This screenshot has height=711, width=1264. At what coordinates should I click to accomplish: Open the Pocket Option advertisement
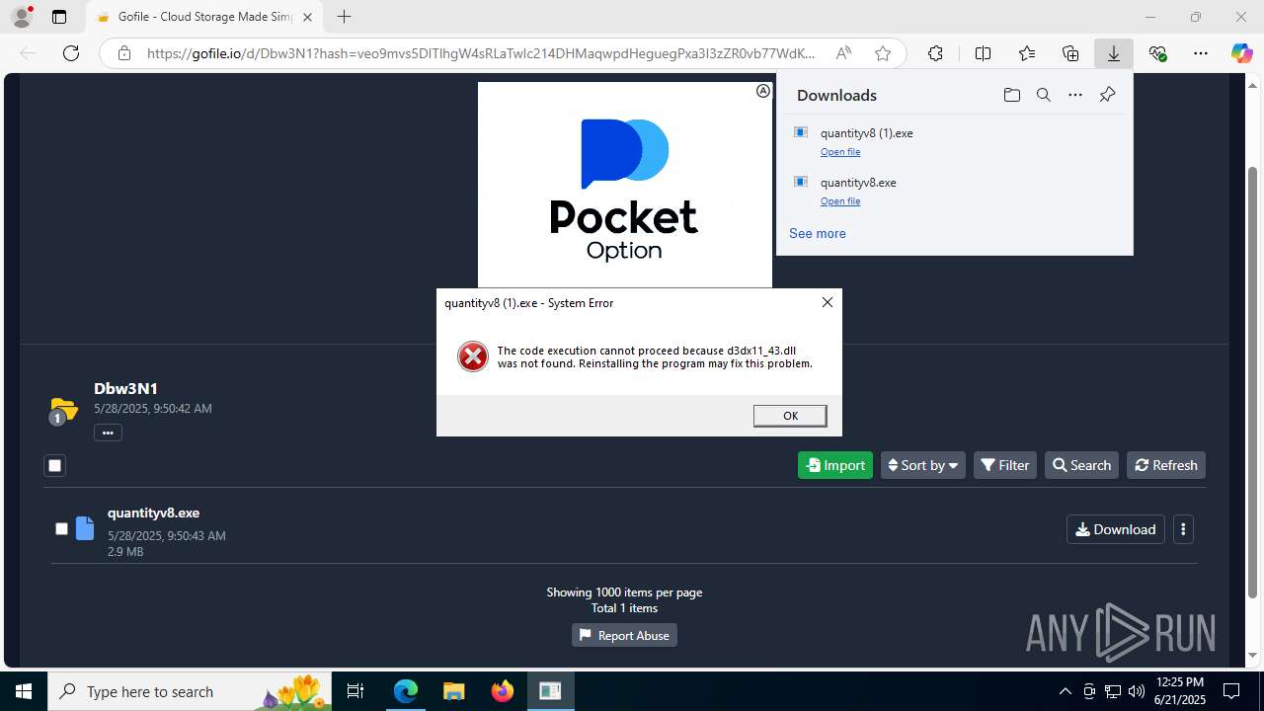pos(625,185)
